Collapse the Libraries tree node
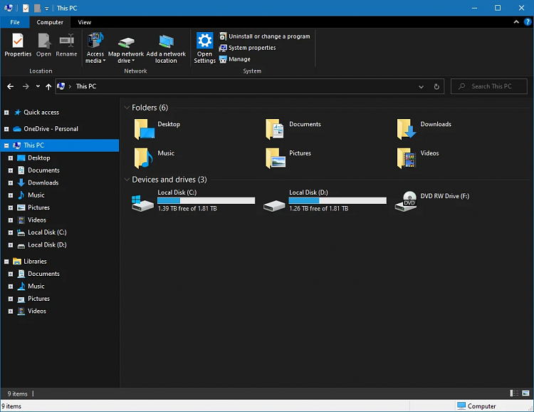534x412 pixels. point(6,262)
